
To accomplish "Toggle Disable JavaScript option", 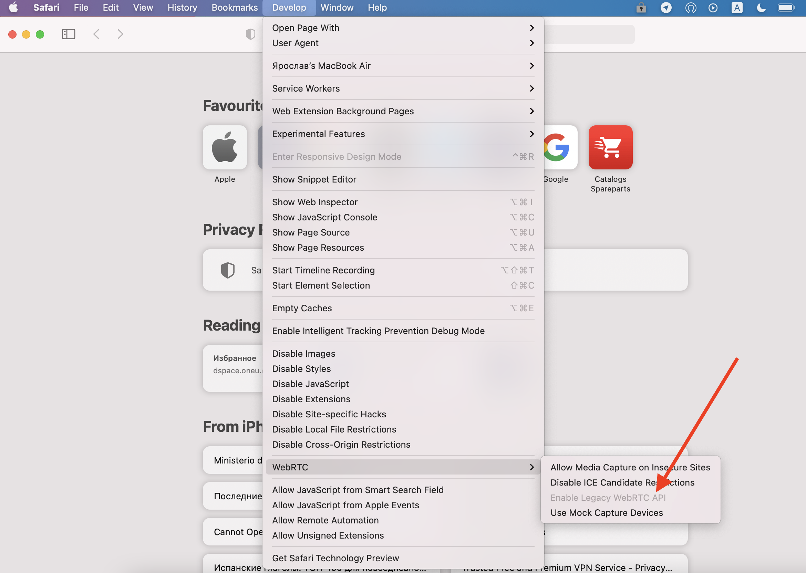I will 310,384.
